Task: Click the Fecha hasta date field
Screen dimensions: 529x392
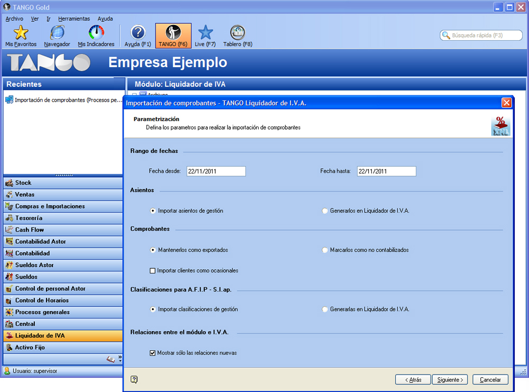Action: [387, 171]
